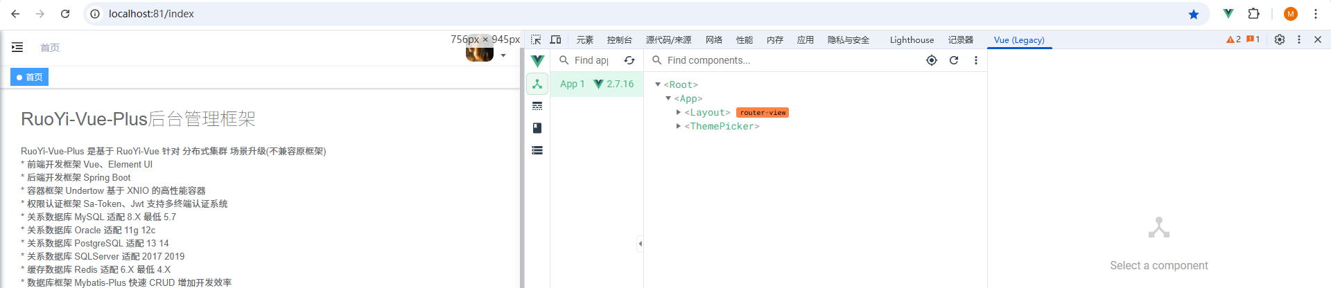Click the 首页 breadcrumb
The height and width of the screenshot is (288, 1331).
(50, 48)
